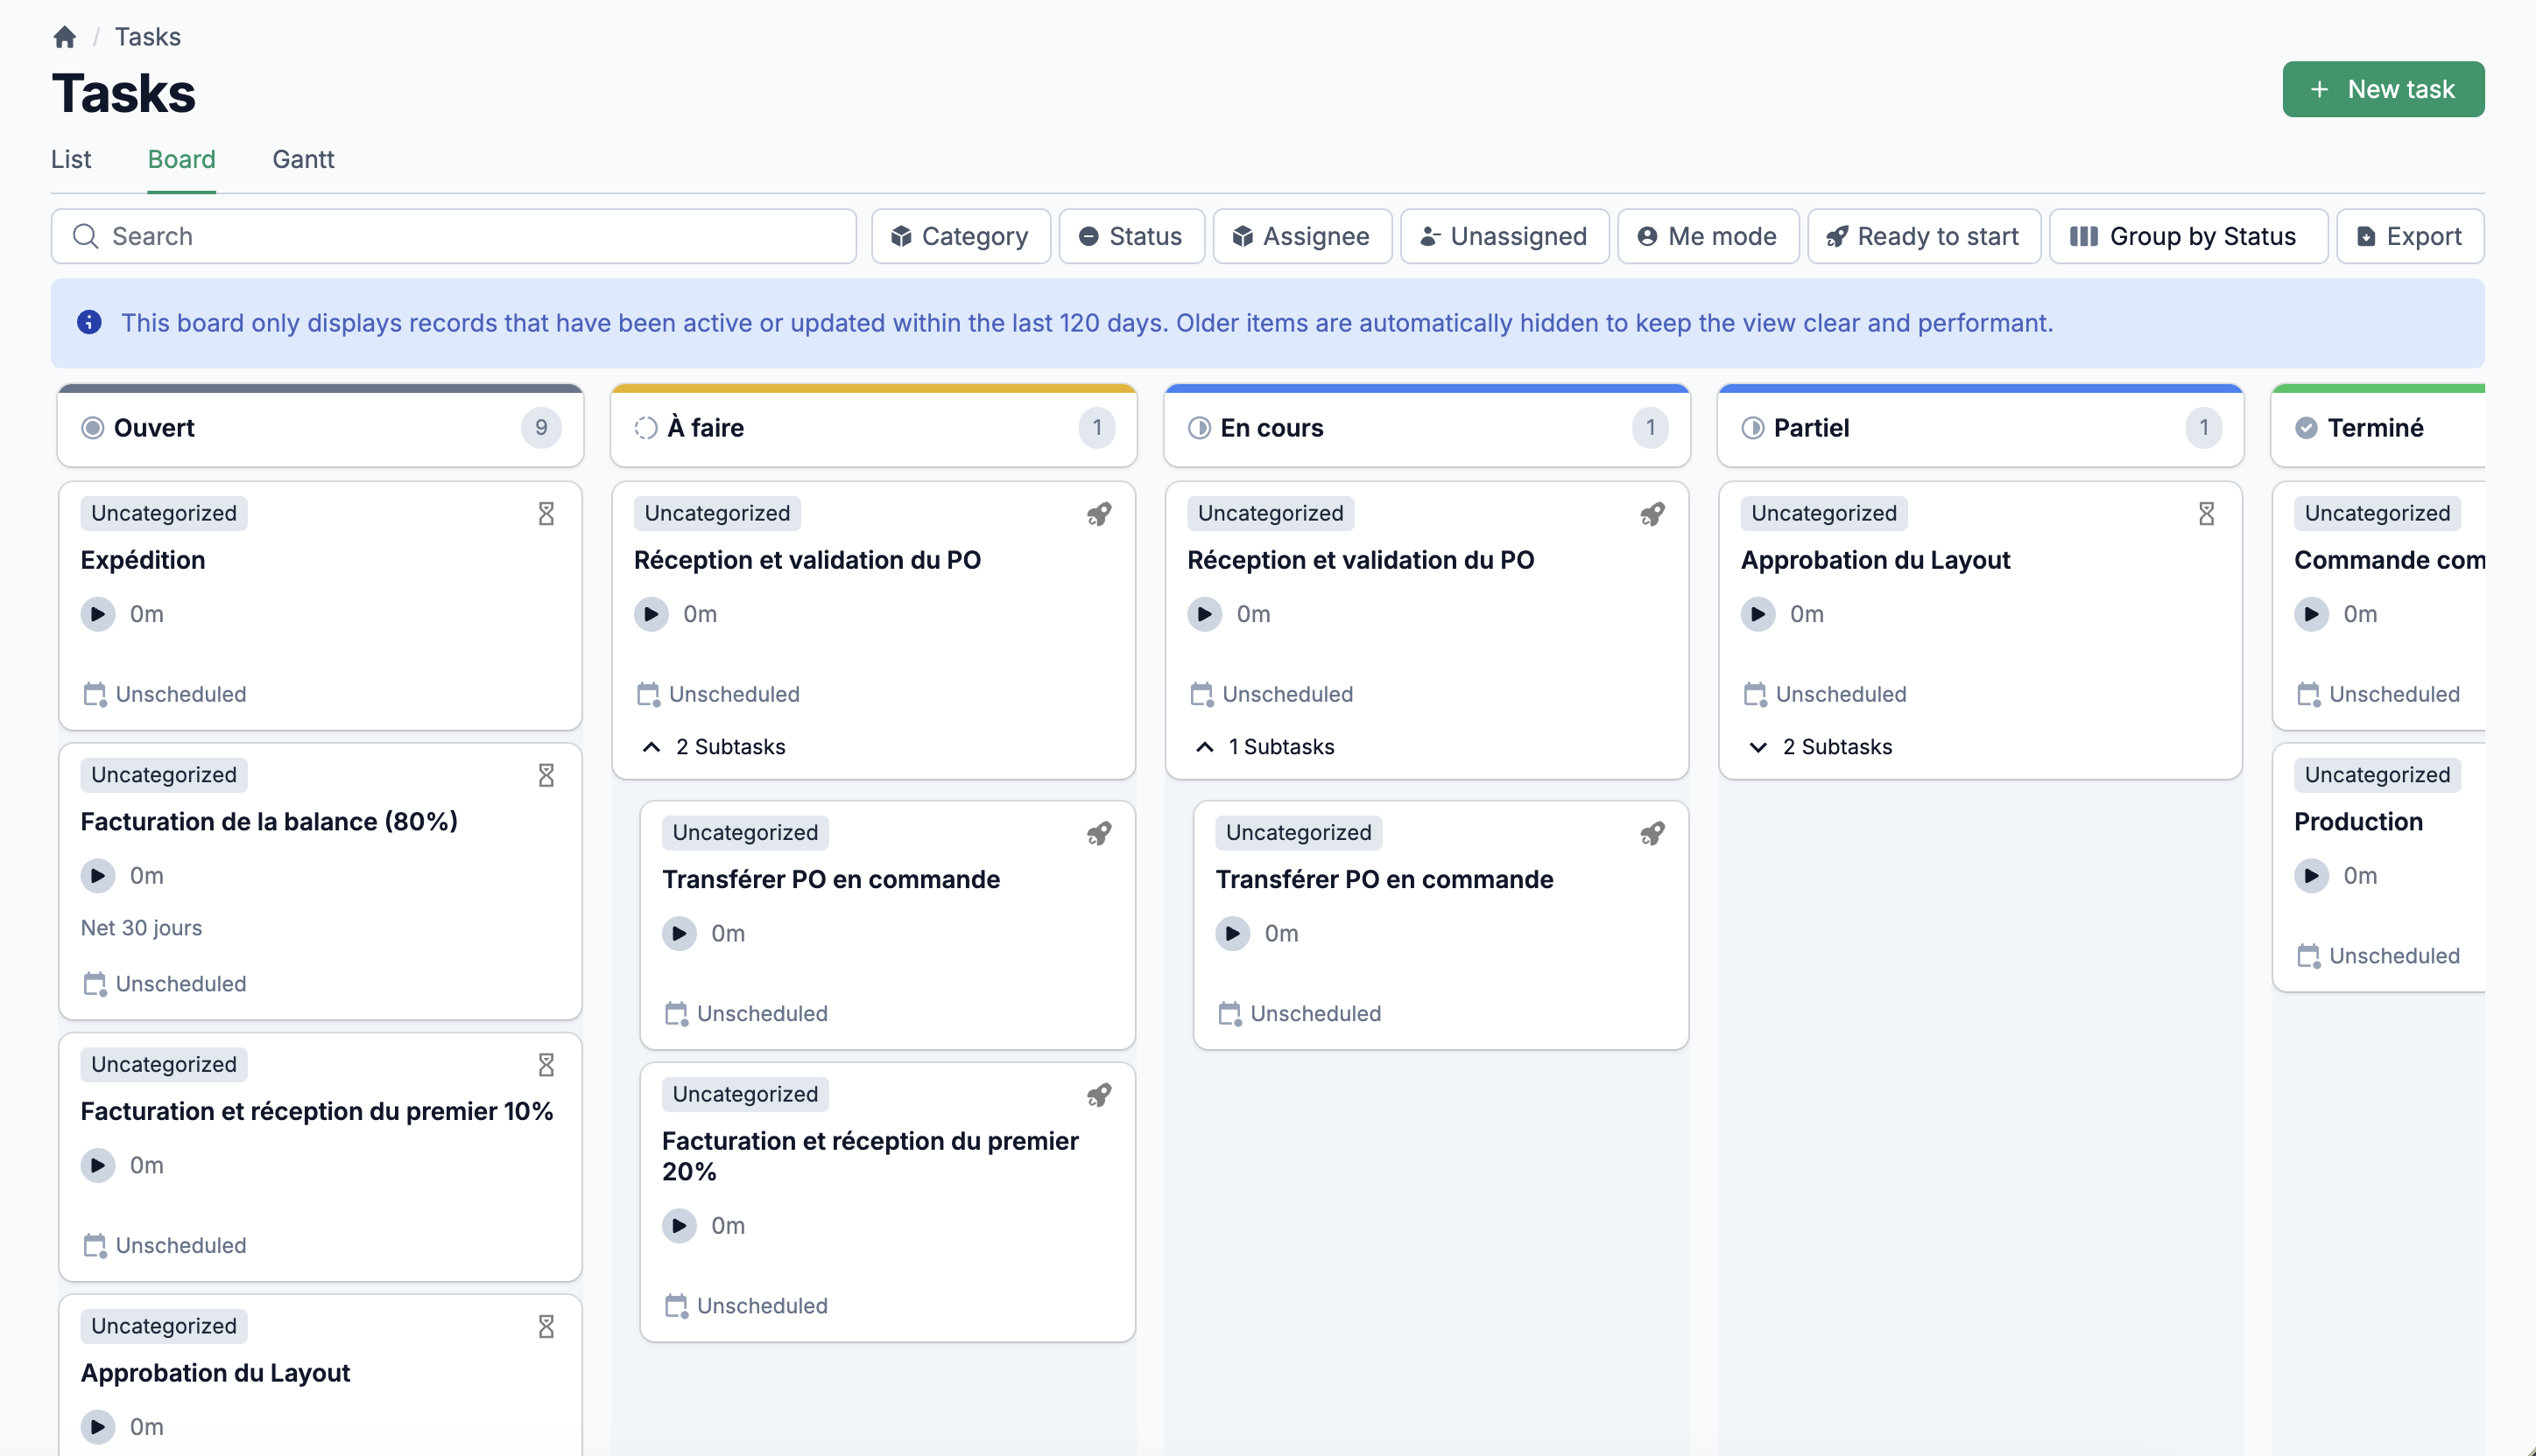Click the Search input field
2536x1456 pixels.
(454, 236)
